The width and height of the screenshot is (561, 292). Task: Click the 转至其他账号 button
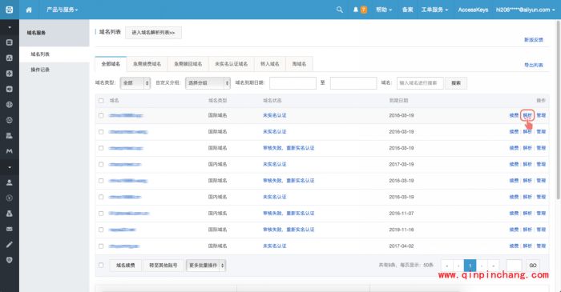163,266
